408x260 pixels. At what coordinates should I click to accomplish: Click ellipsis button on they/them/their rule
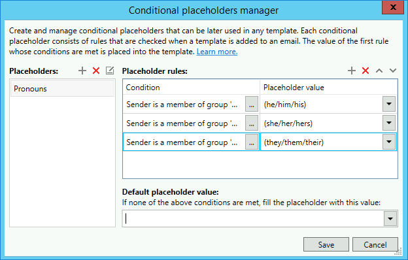(252, 142)
